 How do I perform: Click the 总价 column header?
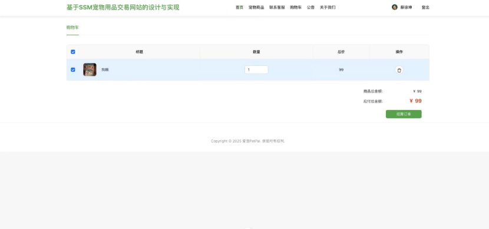pos(341,52)
